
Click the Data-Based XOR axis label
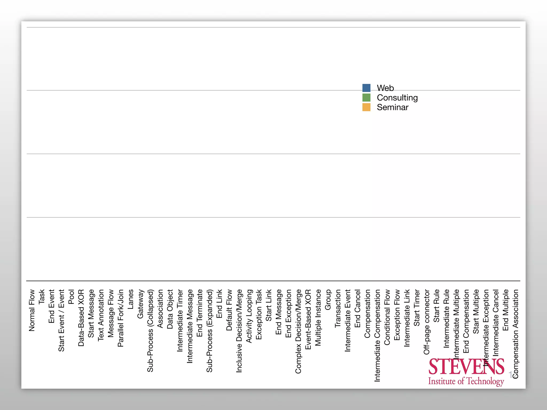pos(81,318)
